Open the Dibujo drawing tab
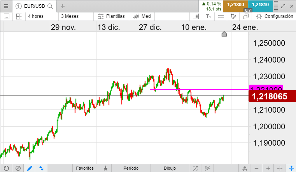The width and height of the screenshot is (296, 172). tap(170, 168)
